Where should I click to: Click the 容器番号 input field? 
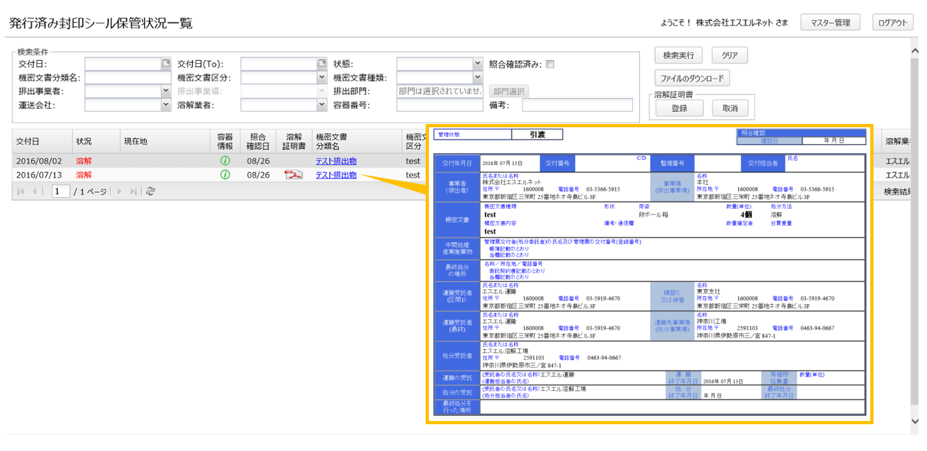[439, 105]
